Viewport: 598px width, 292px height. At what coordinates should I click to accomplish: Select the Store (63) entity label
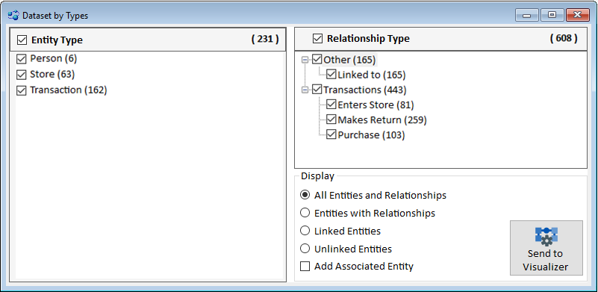pos(52,74)
